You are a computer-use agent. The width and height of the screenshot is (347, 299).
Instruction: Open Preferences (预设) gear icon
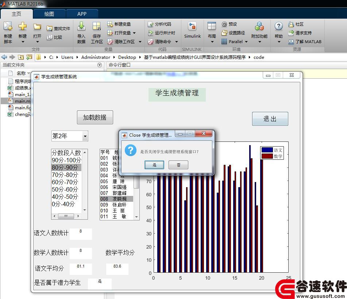(224, 24)
